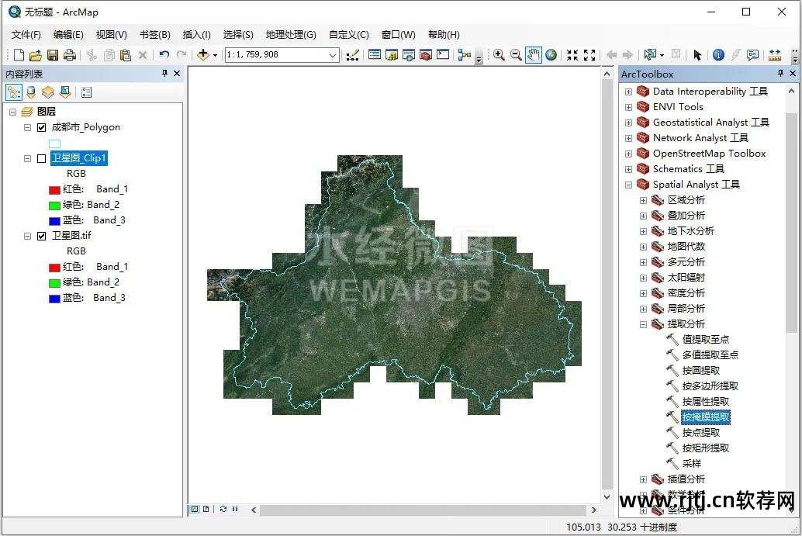Collapse the Spatial Analyst 工具 toolbox
Viewport: 802px width, 536px height.
(629, 185)
